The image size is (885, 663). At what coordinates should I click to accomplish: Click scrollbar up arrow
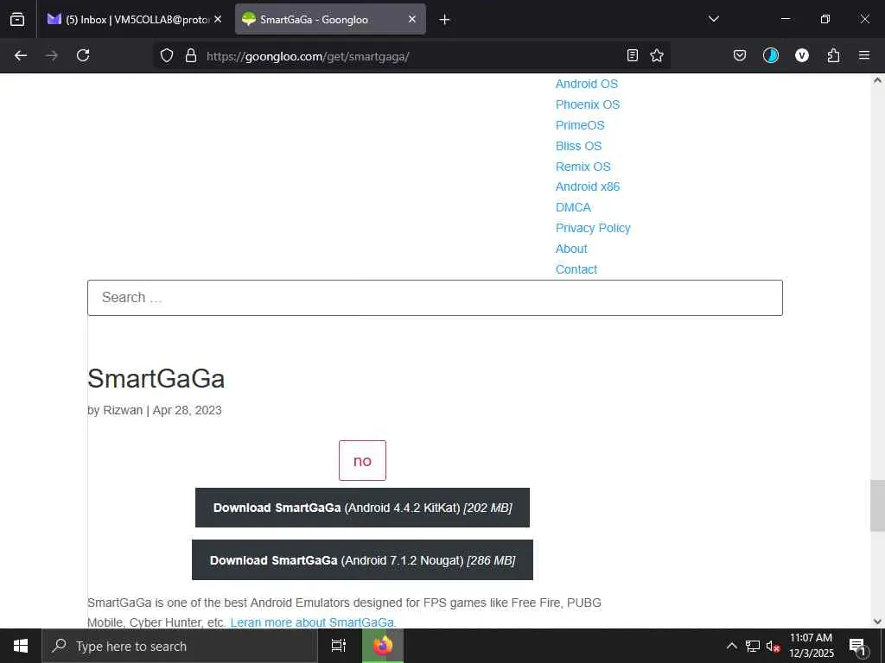tap(877, 80)
